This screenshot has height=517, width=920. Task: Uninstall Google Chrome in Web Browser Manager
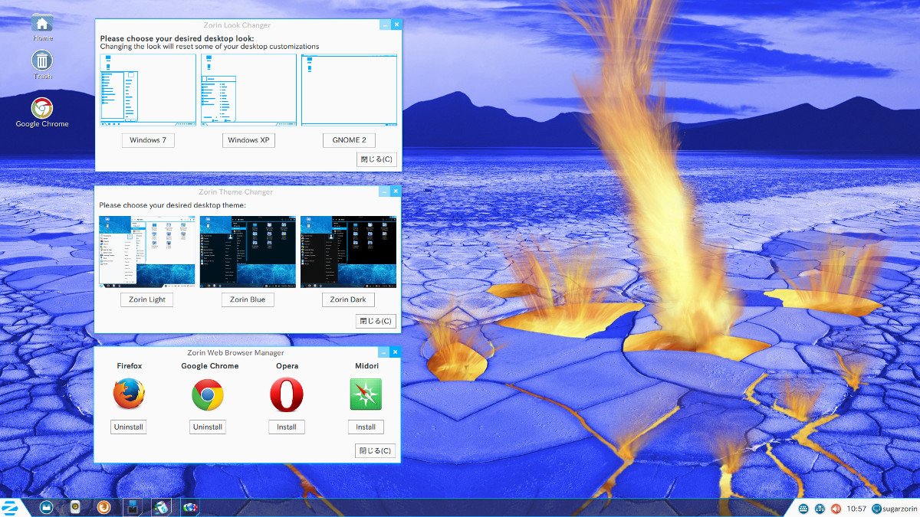point(208,427)
